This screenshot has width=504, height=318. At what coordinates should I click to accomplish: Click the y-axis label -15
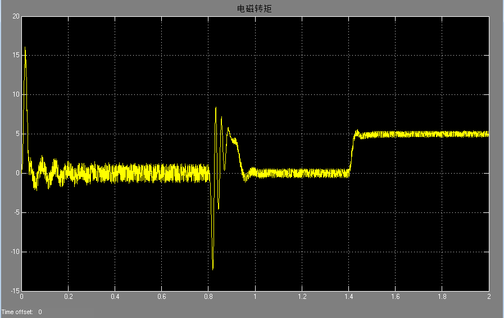[x=15, y=291]
